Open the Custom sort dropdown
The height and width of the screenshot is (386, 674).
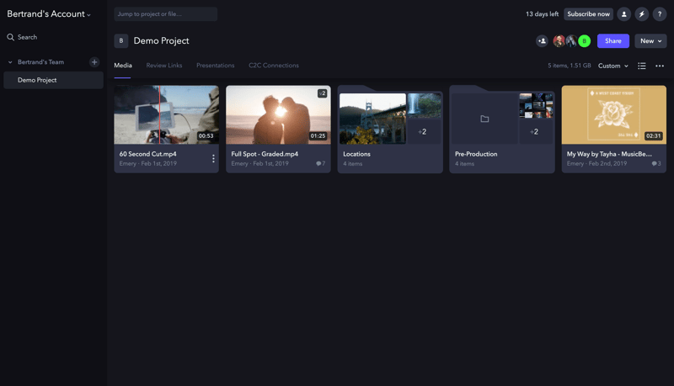coord(613,66)
